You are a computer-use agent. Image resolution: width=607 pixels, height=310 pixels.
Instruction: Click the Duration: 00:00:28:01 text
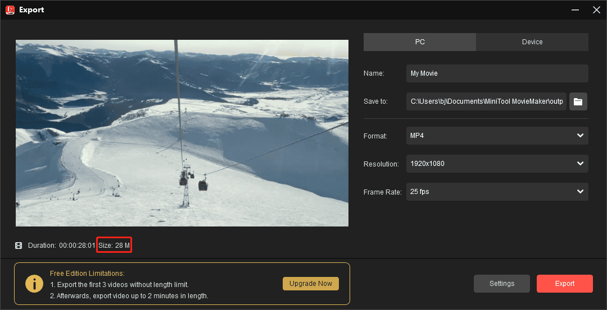[62, 246]
